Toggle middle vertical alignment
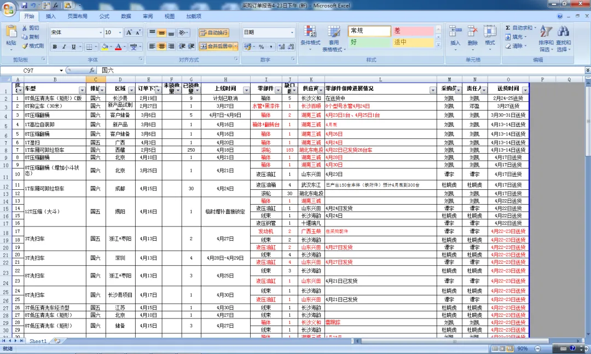The image size is (591, 354). pos(161,33)
